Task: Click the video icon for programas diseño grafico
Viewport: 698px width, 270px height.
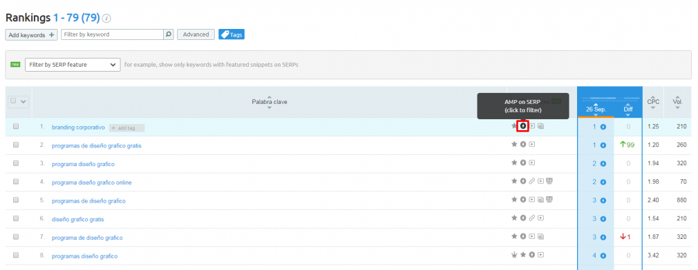Action: click(540, 255)
